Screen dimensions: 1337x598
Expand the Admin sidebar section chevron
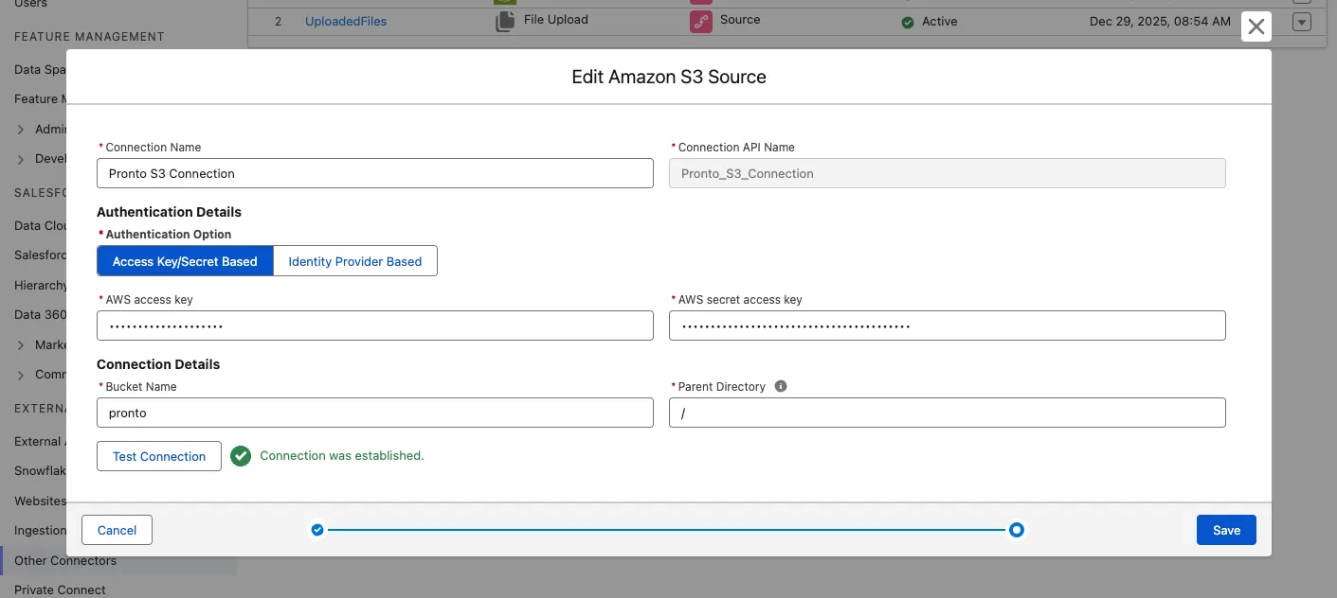point(21,130)
